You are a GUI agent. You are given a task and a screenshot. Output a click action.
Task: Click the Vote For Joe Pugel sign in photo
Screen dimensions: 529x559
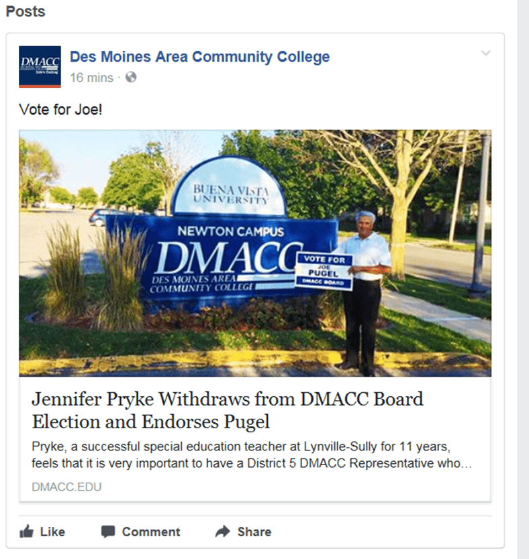point(324,271)
